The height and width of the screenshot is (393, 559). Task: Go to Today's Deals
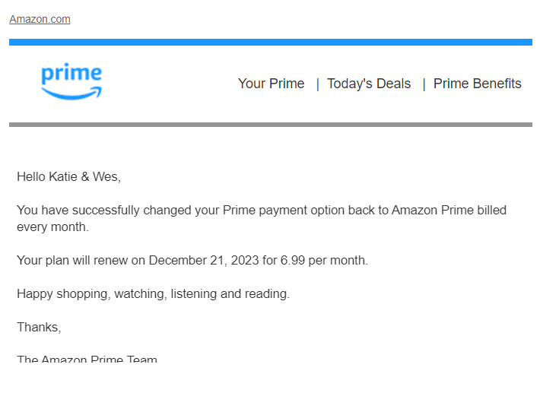pos(369,84)
